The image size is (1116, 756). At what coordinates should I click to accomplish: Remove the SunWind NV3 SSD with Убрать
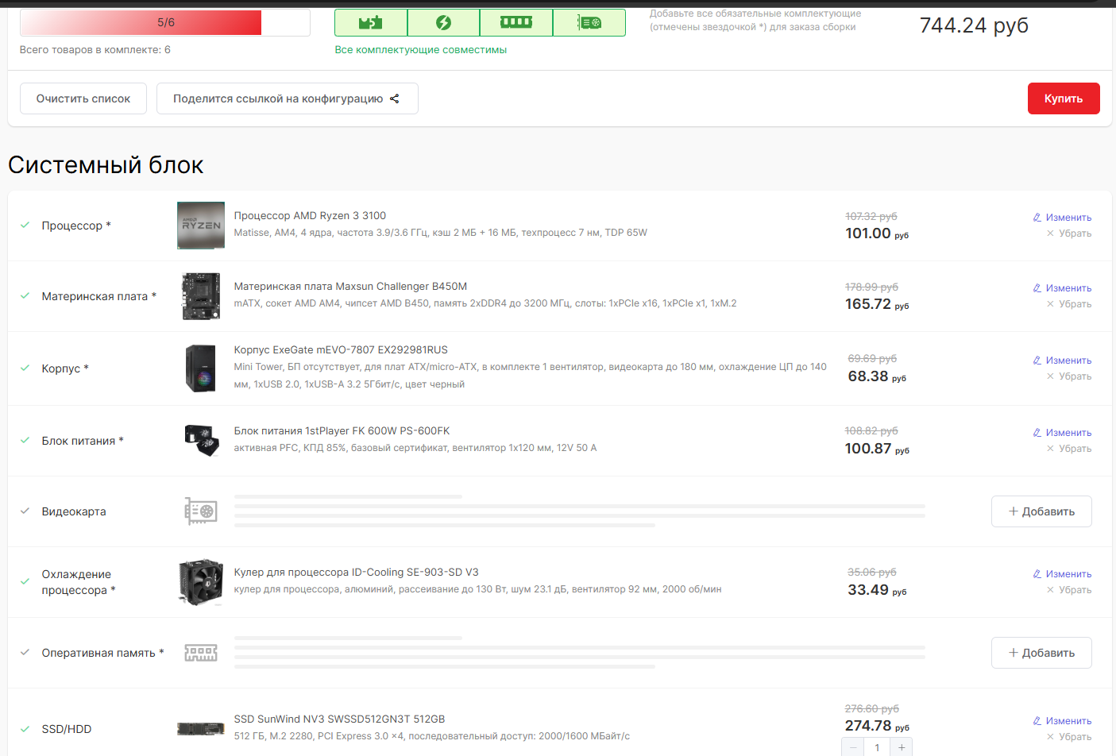click(1069, 737)
